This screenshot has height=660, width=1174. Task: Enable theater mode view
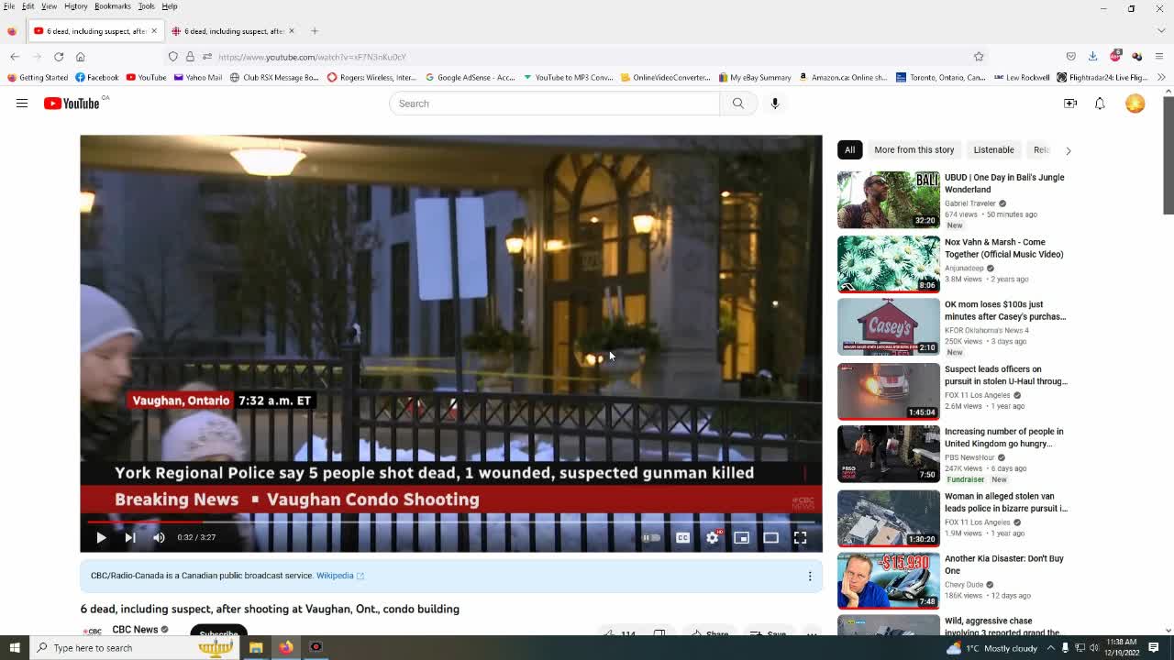770,538
